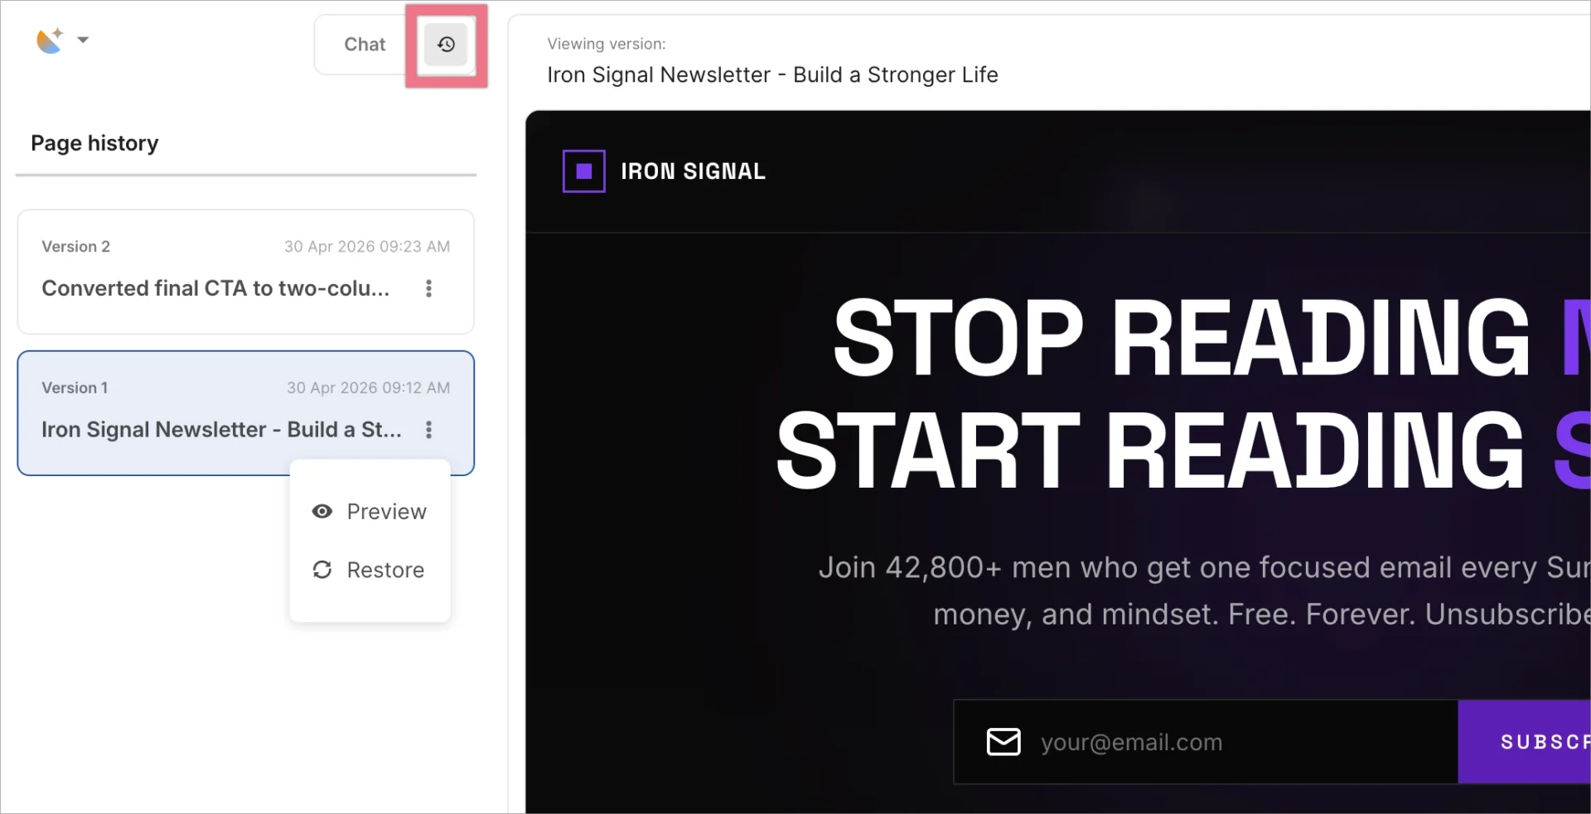Select the Version 2 history card

click(x=246, y=272)
